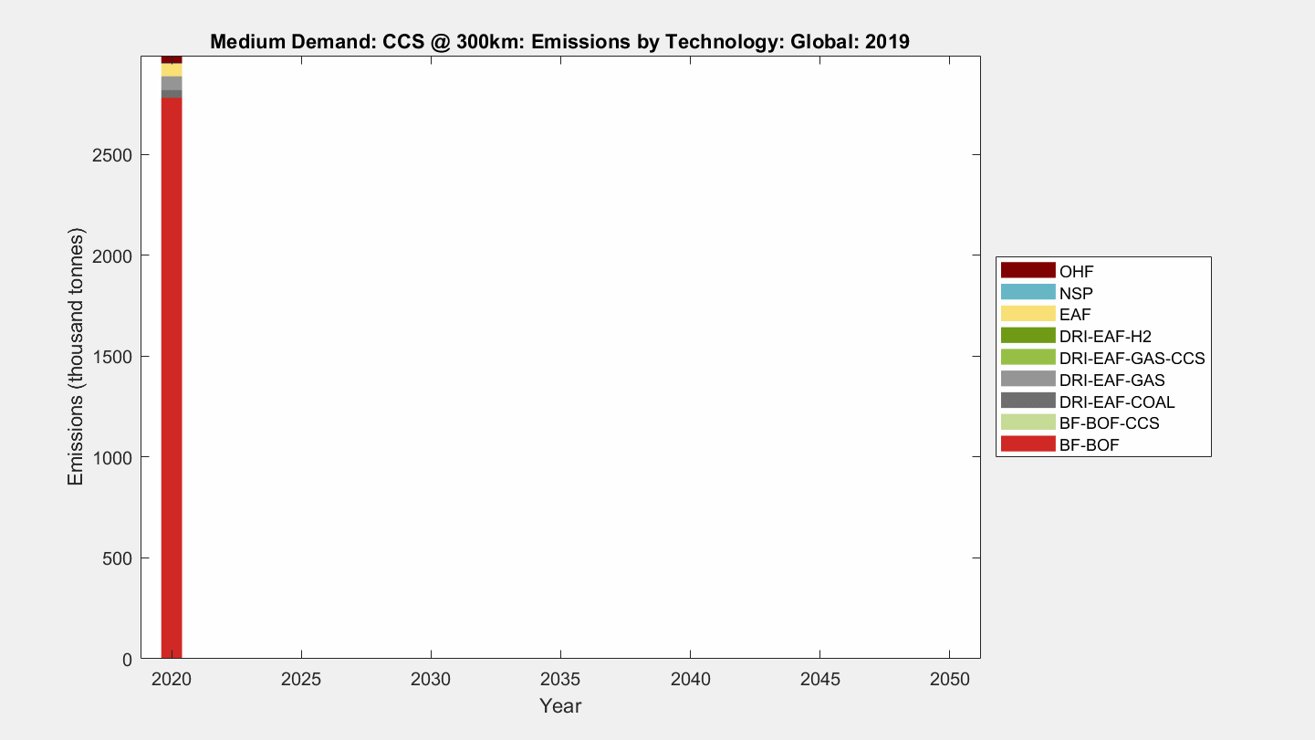Click the 2500 y-axis tick label
This screenshot has height=740, width=1315.
[x=114, y=155]
